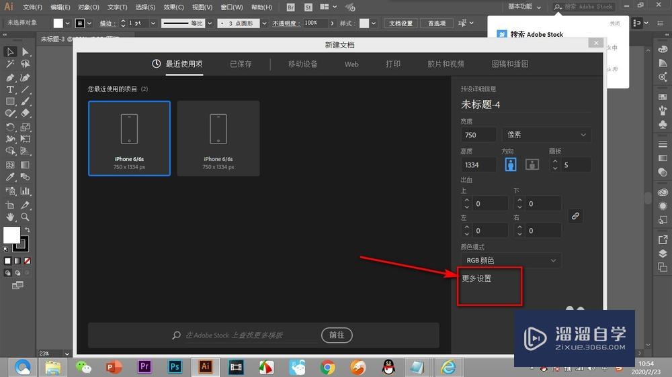Click the 首选项 button
Image resolution: width=672 pixels, height=377 pixels.
coord(437,23)
